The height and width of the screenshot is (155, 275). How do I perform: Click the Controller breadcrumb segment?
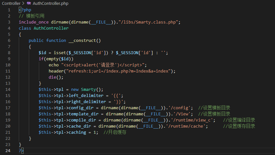click(x=11, y=3)
